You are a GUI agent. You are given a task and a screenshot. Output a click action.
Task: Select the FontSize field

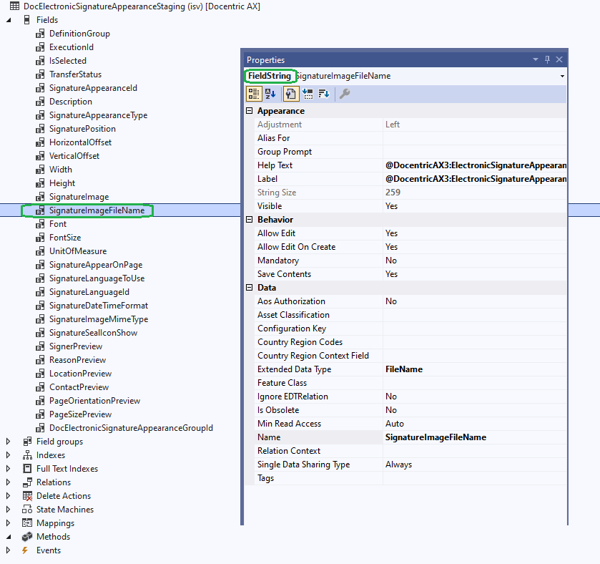65,238
